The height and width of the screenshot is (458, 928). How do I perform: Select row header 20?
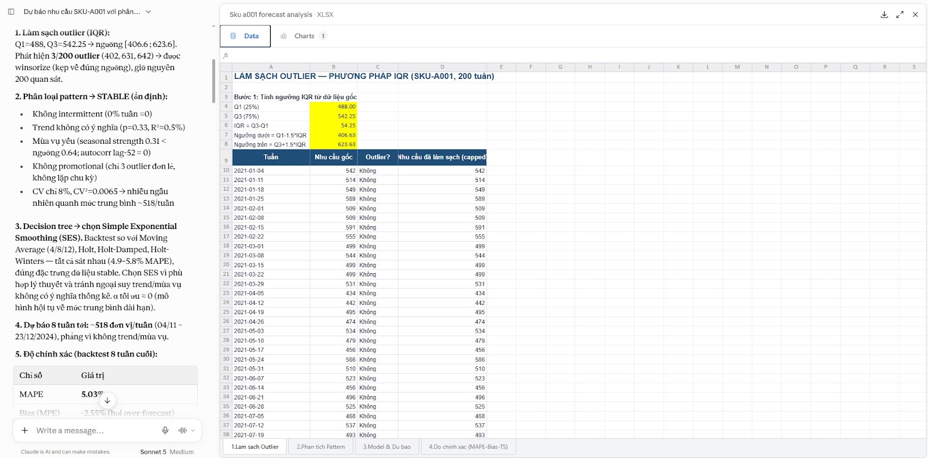(x=226, y=264)
